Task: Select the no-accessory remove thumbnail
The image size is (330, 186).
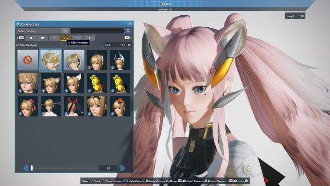Action: (28, 60)
